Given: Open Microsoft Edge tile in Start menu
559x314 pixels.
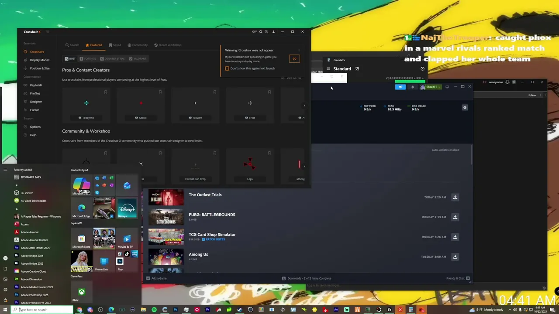Looking at the screenshot, I should click(x=81, y=208).
